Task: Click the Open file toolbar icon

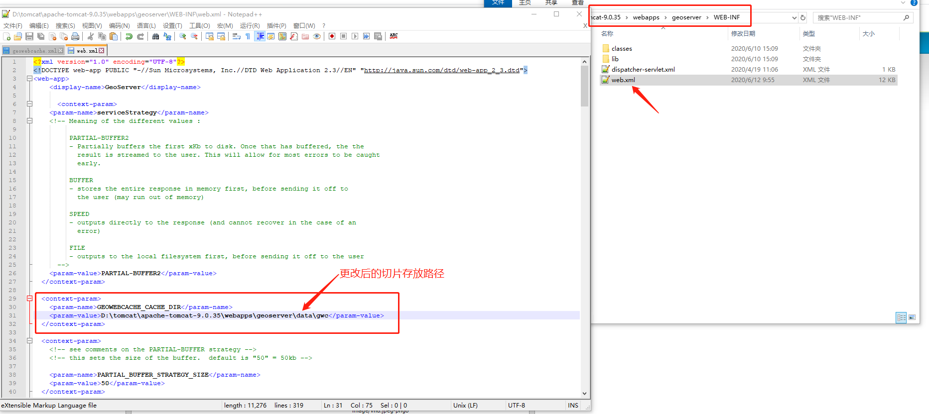Action: tap(18, 36)
